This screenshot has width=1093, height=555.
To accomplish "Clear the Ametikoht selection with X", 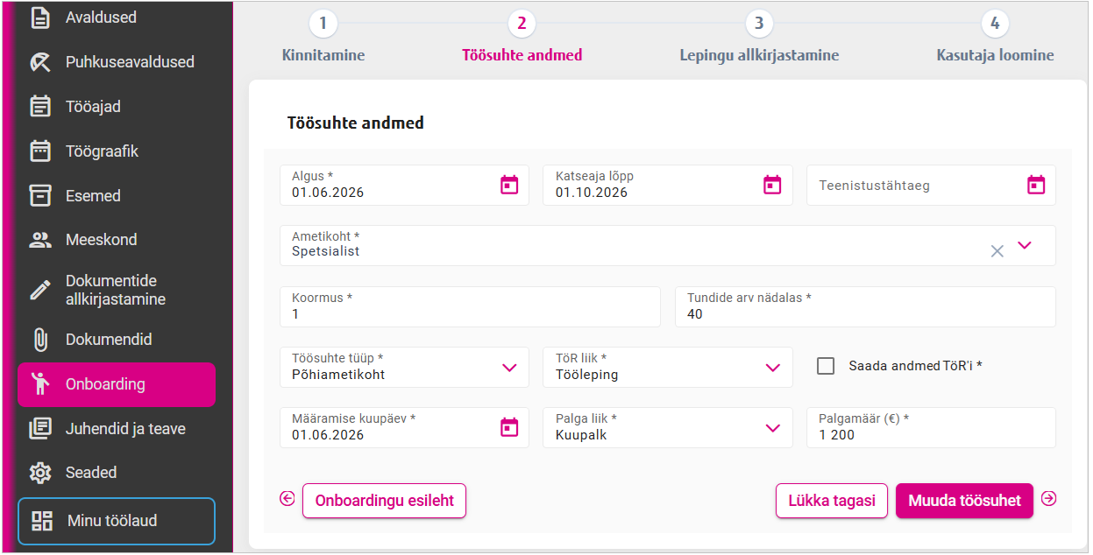I will click(x=997, y=251).
